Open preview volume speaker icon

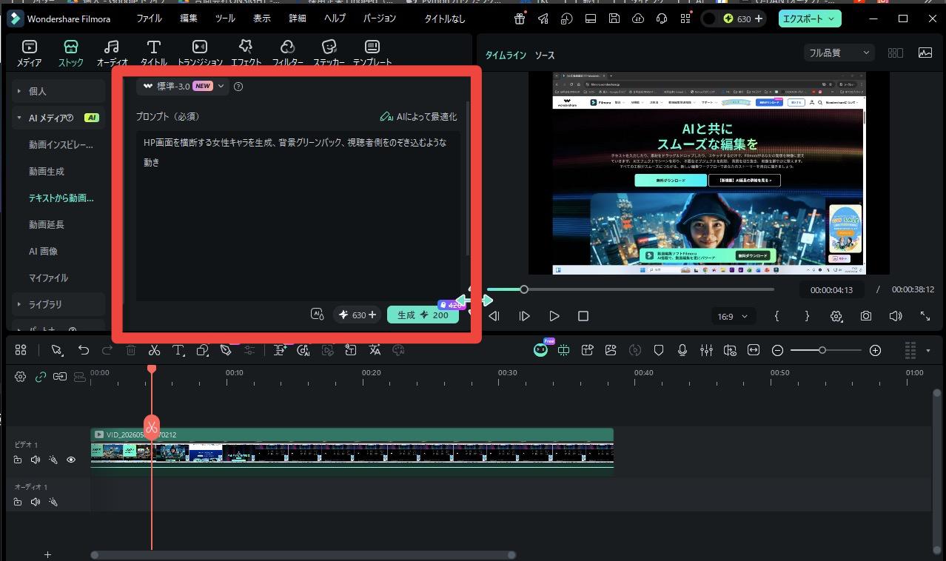pos(896,316)
